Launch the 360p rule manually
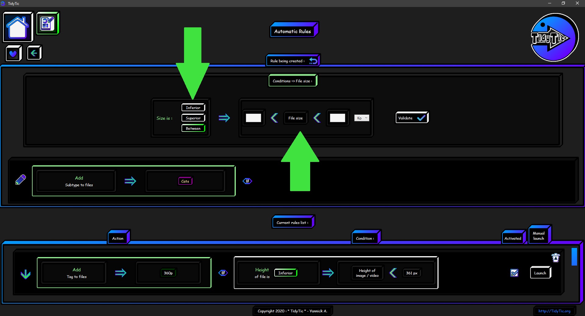Image resolution: width=585 pixels, height=316 pixels. [540, 273]
